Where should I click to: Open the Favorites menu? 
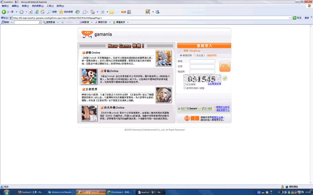(x=38, y=6)
